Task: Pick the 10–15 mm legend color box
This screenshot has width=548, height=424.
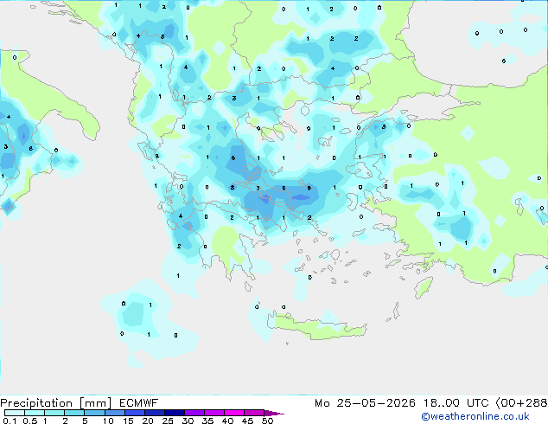Action: [x=114, y=413]
